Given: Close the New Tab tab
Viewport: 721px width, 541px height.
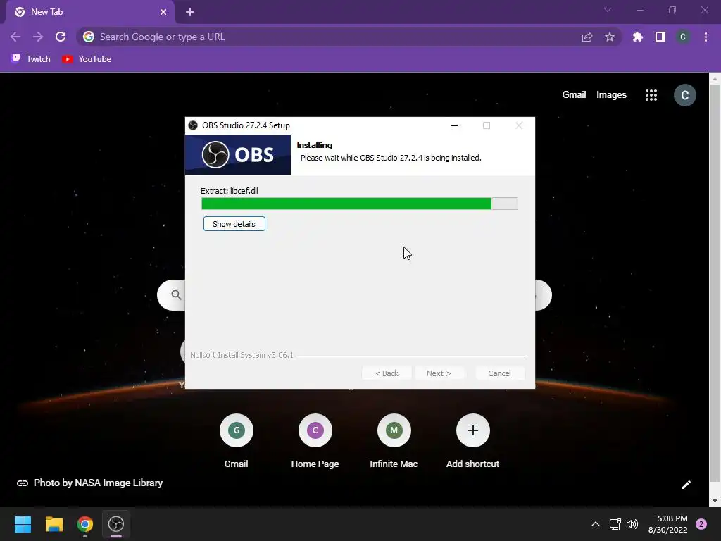Looking at the screenshot, I should (163, 13).
